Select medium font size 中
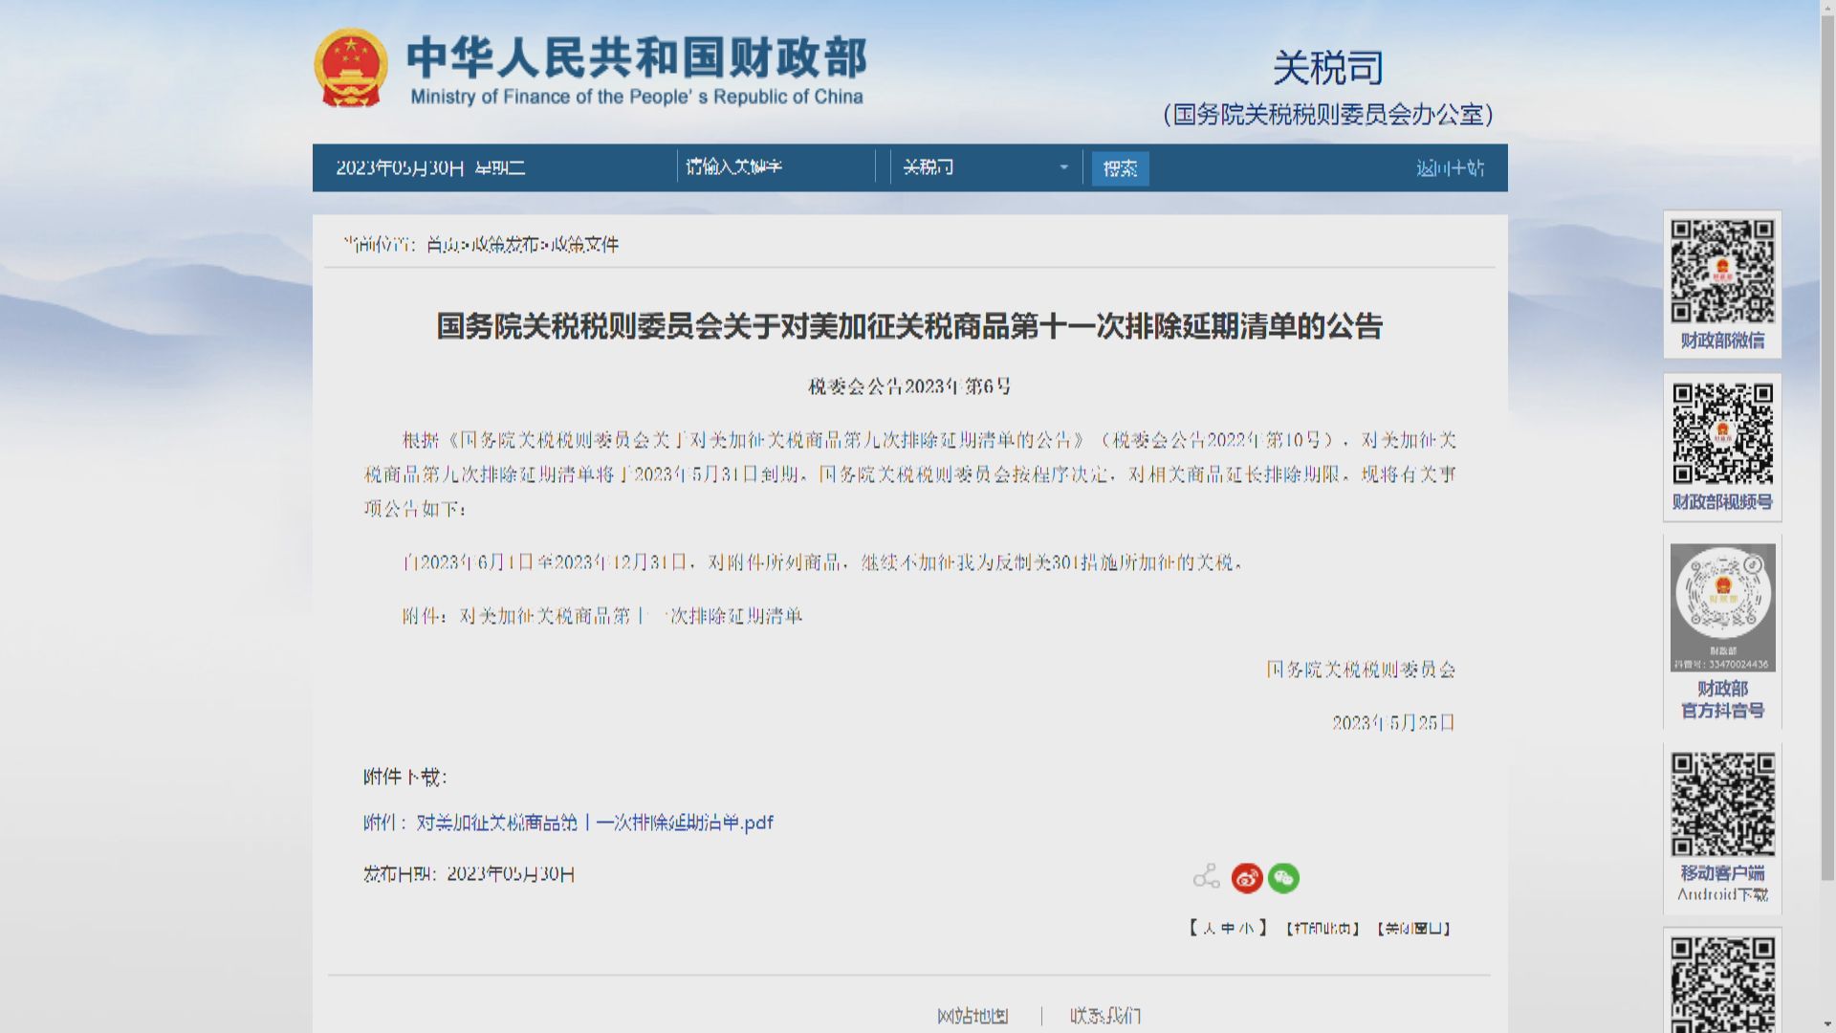Viewport: 1836px width, 1033px height. [x=1229, y=927]
